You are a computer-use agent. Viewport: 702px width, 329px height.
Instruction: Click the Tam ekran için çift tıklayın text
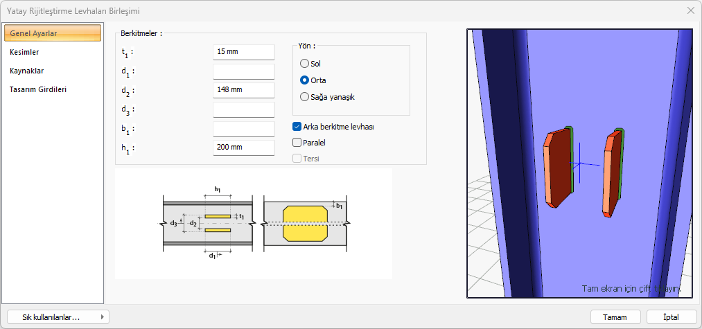pos(631,289)
